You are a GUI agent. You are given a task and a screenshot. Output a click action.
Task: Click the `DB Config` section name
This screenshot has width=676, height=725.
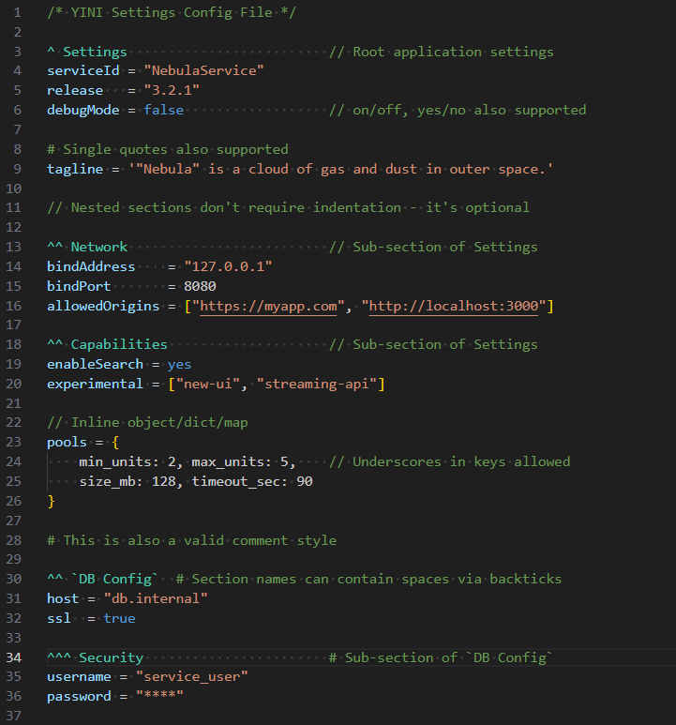pos(119,579)
